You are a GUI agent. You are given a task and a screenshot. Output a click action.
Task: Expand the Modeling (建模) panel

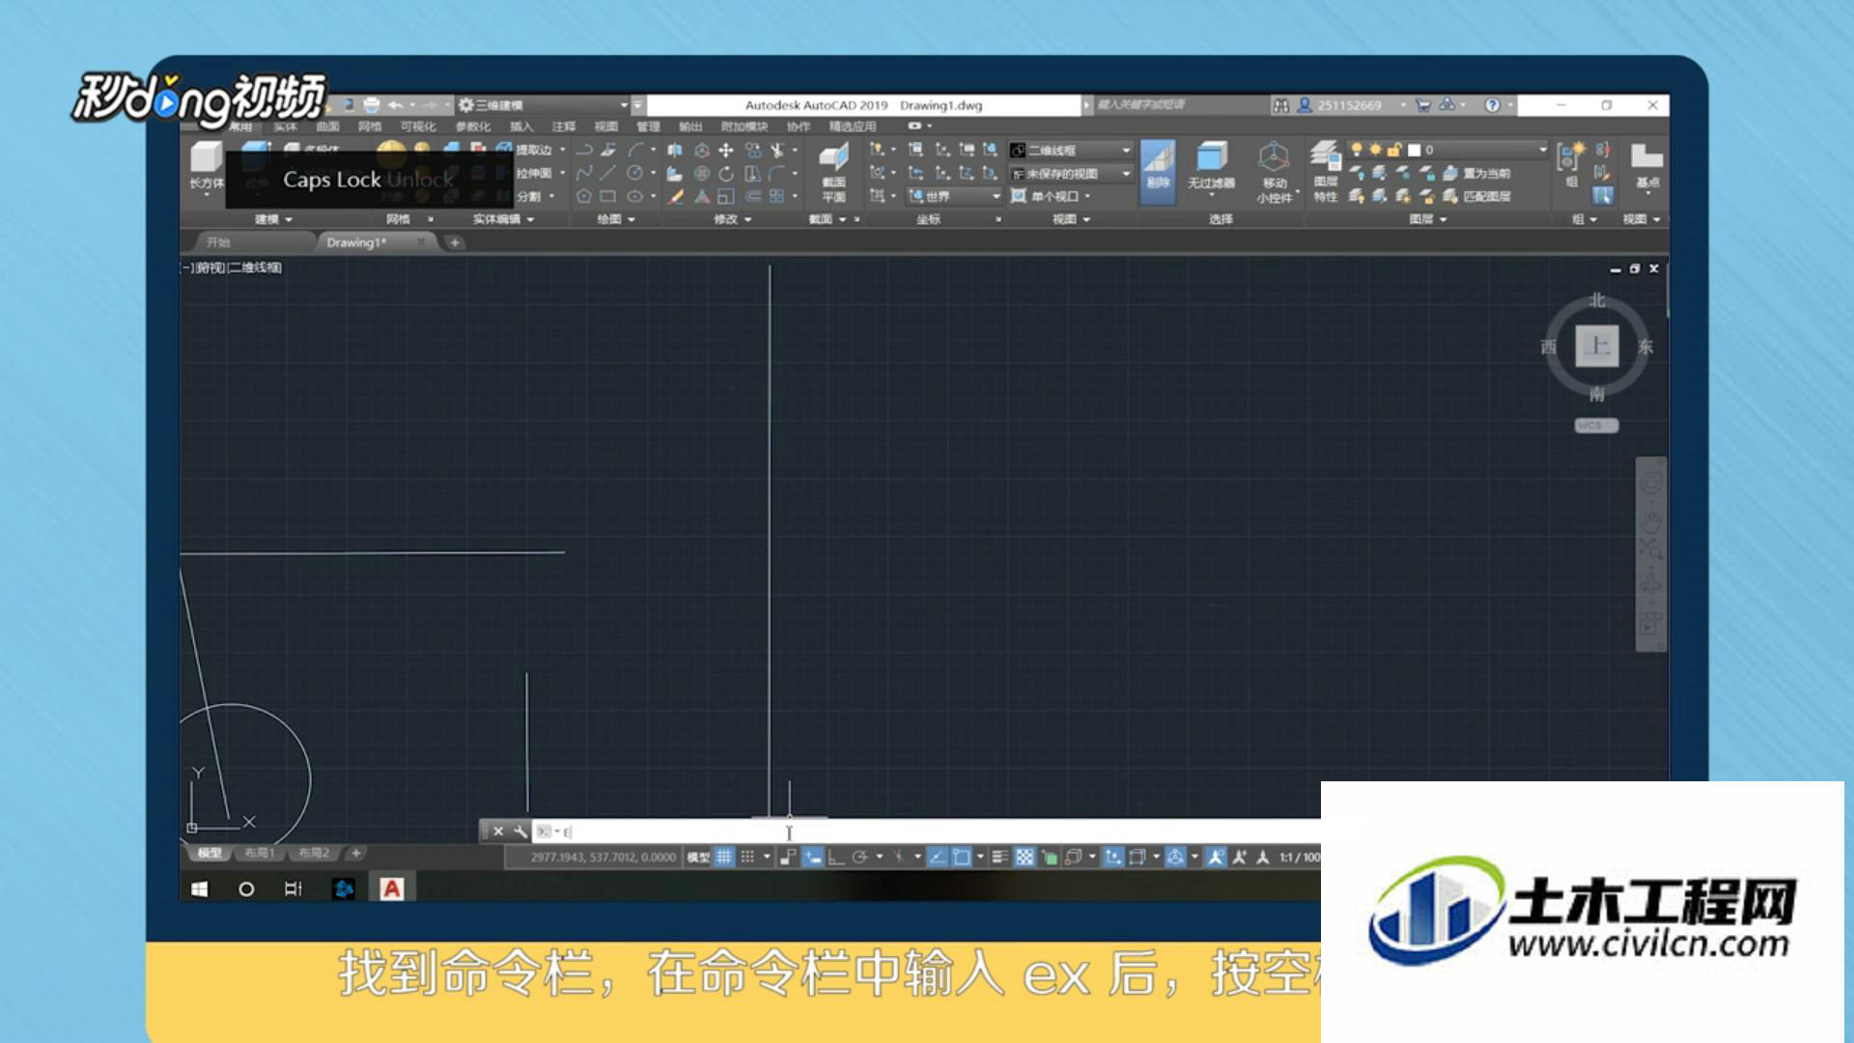point(273,219)
